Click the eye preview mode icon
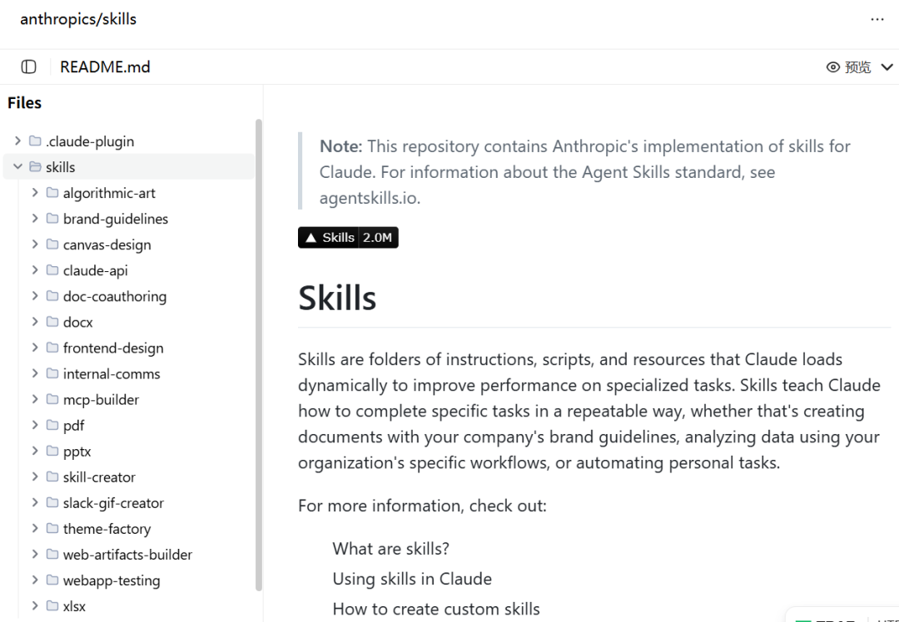899x622 pixels. pyautogui.click(x=832, y=67)
